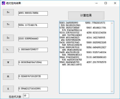Screen dimensions: 120x99
Task: Click the 总迭代次数 label
Action: click(15, 97)
